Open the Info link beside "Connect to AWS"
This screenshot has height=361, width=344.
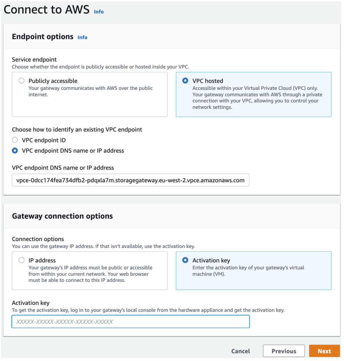pos(98,12)
